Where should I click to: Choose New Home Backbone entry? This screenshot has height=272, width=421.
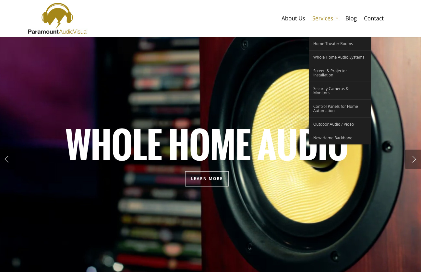tap(340, 138)
